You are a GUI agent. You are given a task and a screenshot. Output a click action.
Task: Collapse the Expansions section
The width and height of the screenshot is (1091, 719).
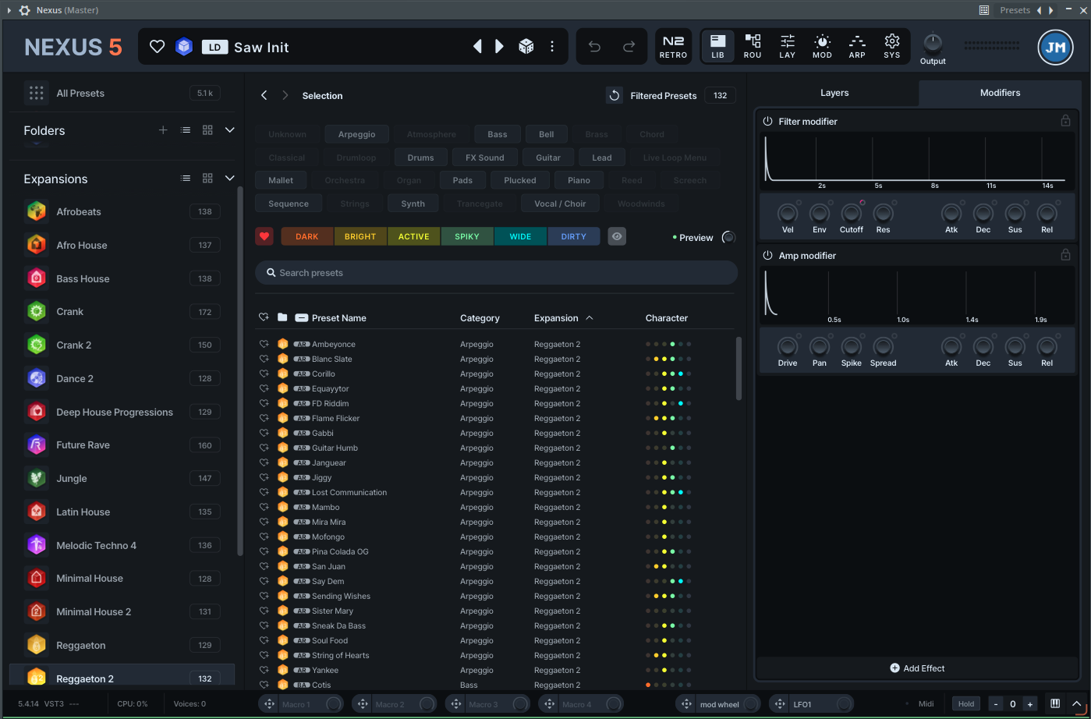[230, 179]
